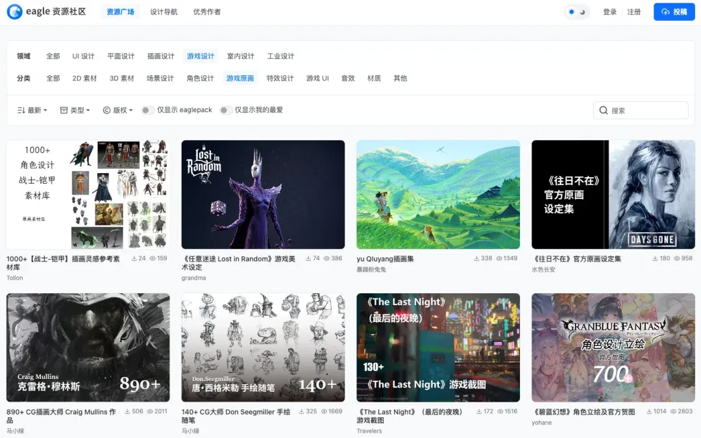The height and width of the screenshot is (438, 701).
Task: Open the Days Gone 往日不在 thumbnail
Action: (613, 195)
